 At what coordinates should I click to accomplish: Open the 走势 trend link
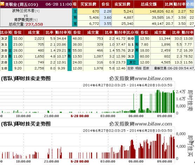coord(130,68)
